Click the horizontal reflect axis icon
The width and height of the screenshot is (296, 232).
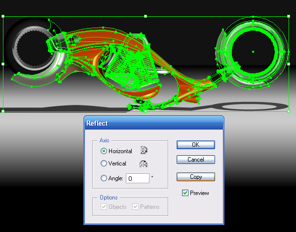pos(144,150)
